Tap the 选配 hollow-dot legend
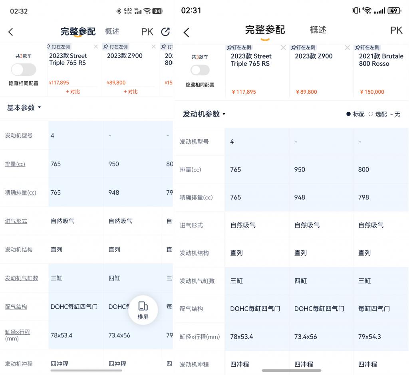The image size is (409, 375). pyautogui.click(x=378, y=114)
